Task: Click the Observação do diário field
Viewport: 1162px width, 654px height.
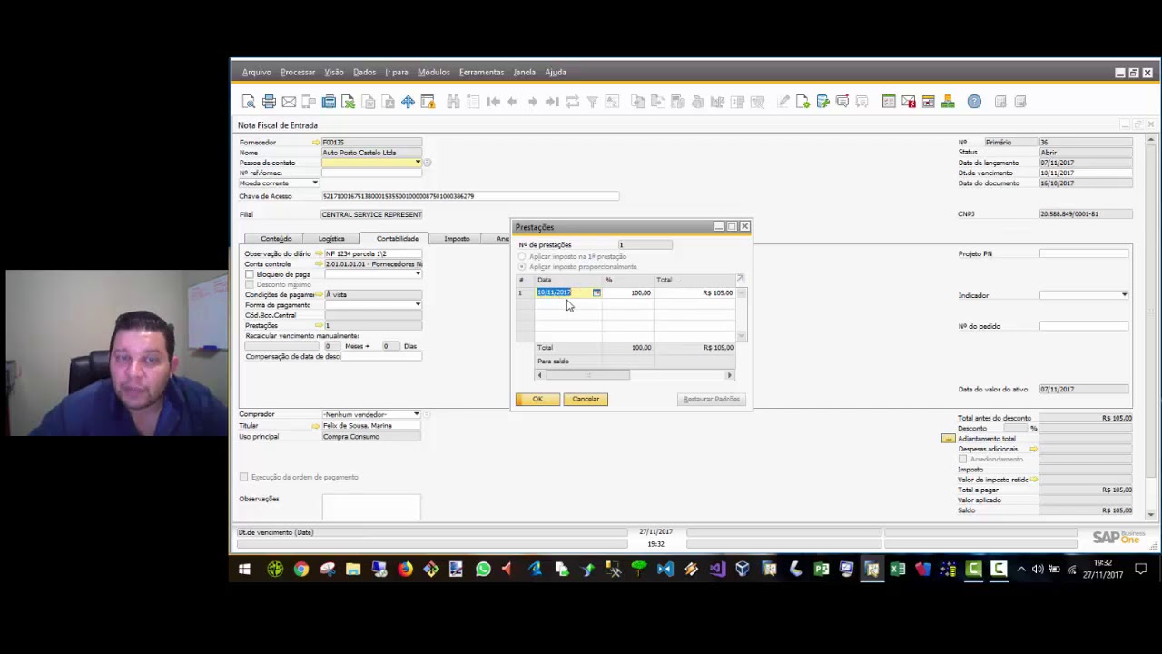Action: [372, 253]
